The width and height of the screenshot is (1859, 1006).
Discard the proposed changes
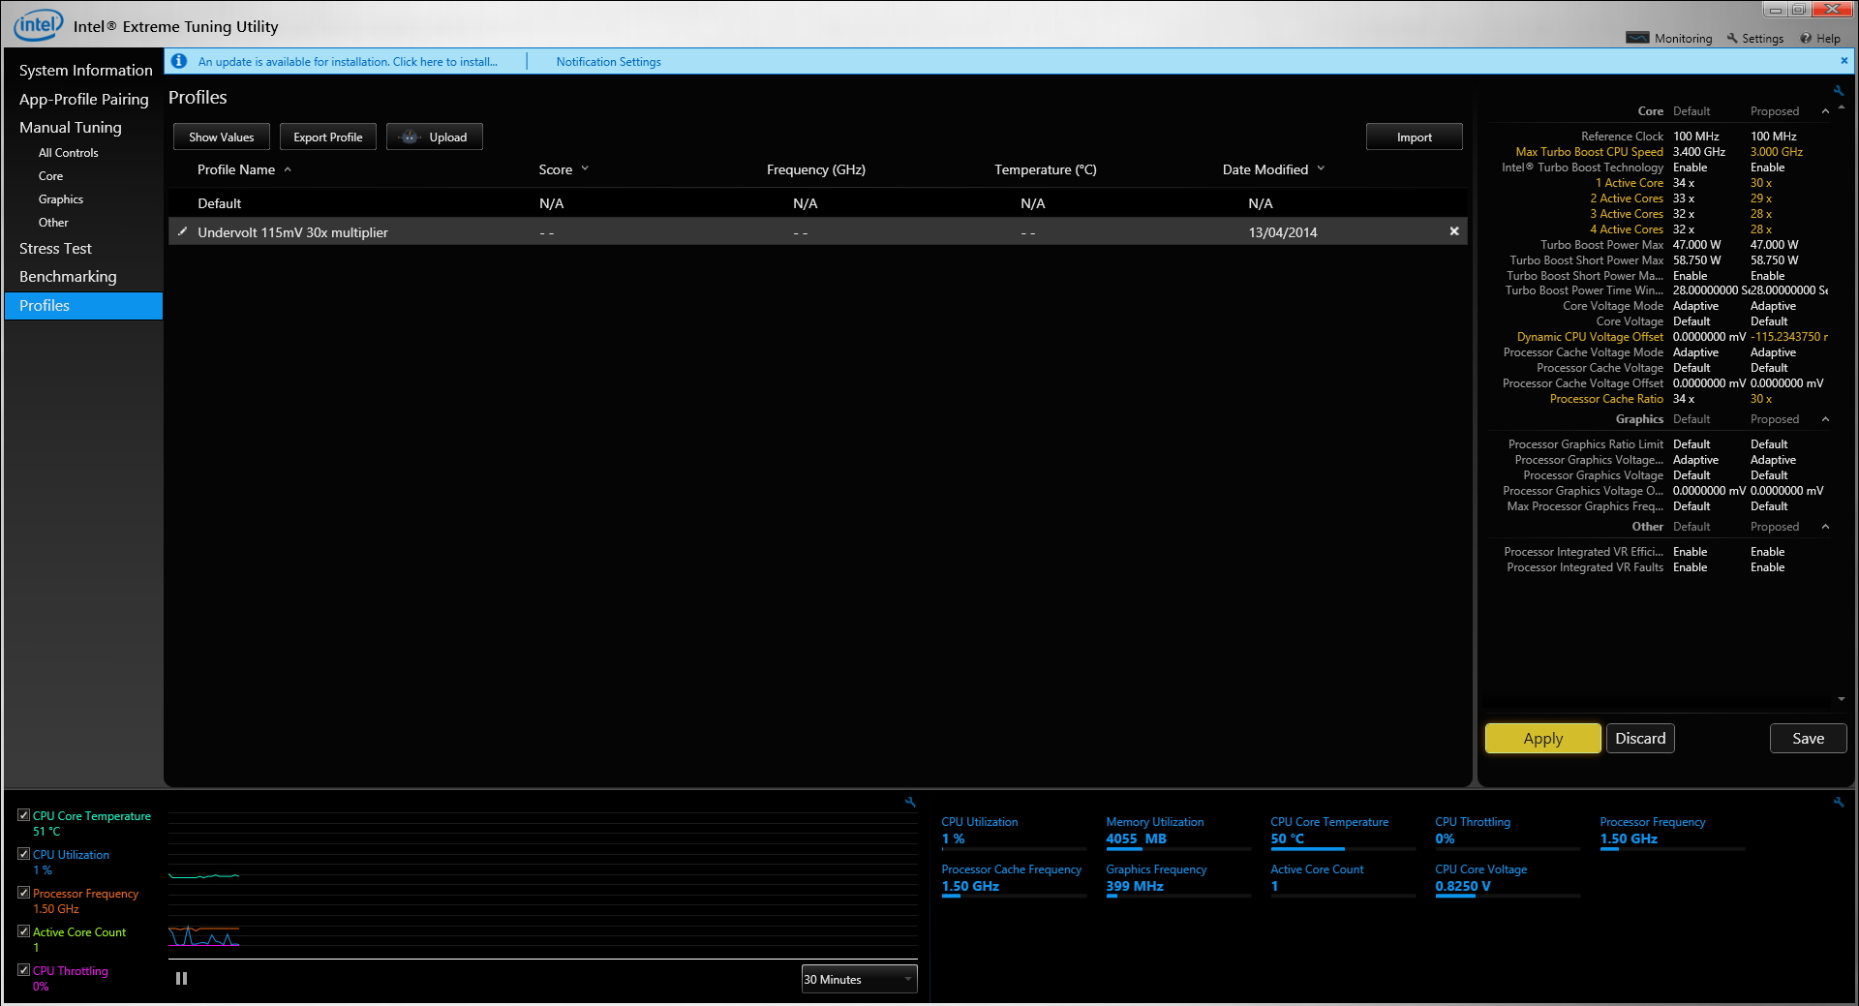click(x=1640, y=738)
